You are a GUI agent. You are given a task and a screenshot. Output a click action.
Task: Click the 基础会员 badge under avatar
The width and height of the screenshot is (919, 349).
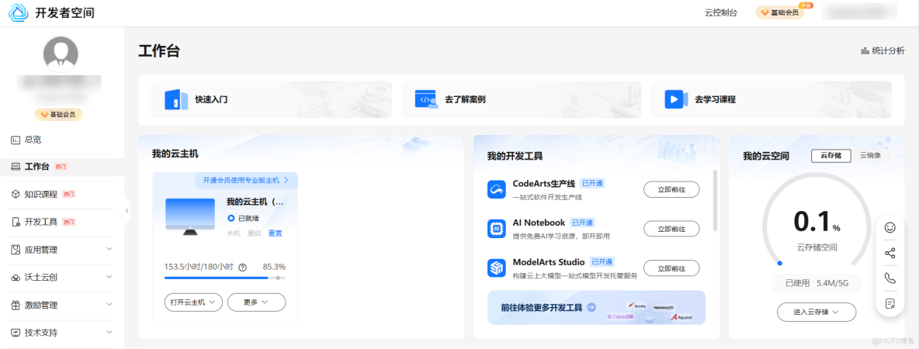pos(58,115)
